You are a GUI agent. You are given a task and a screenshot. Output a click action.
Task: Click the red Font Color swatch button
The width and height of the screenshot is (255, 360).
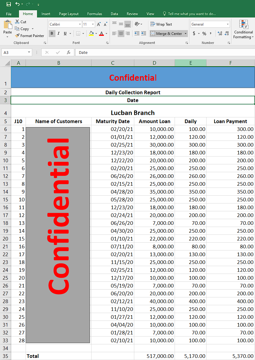pos(102,34)
